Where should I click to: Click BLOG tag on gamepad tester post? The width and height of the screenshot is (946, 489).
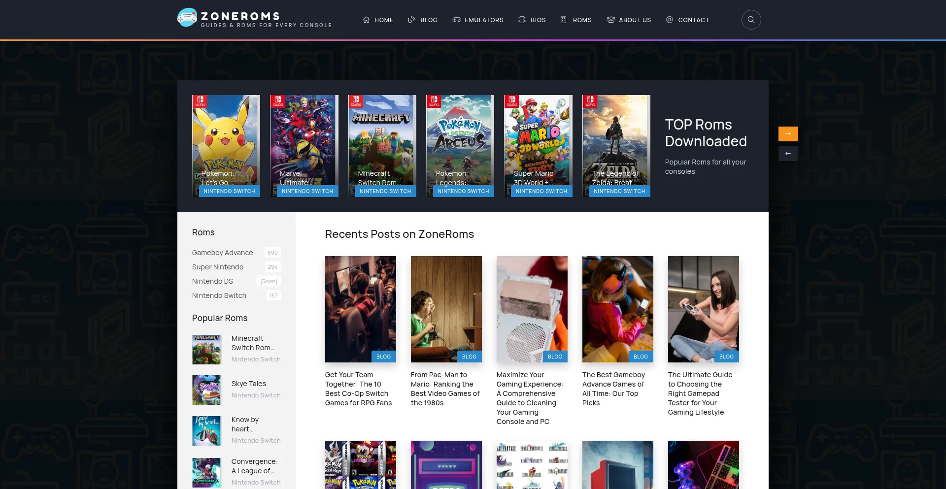(x=726, y=357)
